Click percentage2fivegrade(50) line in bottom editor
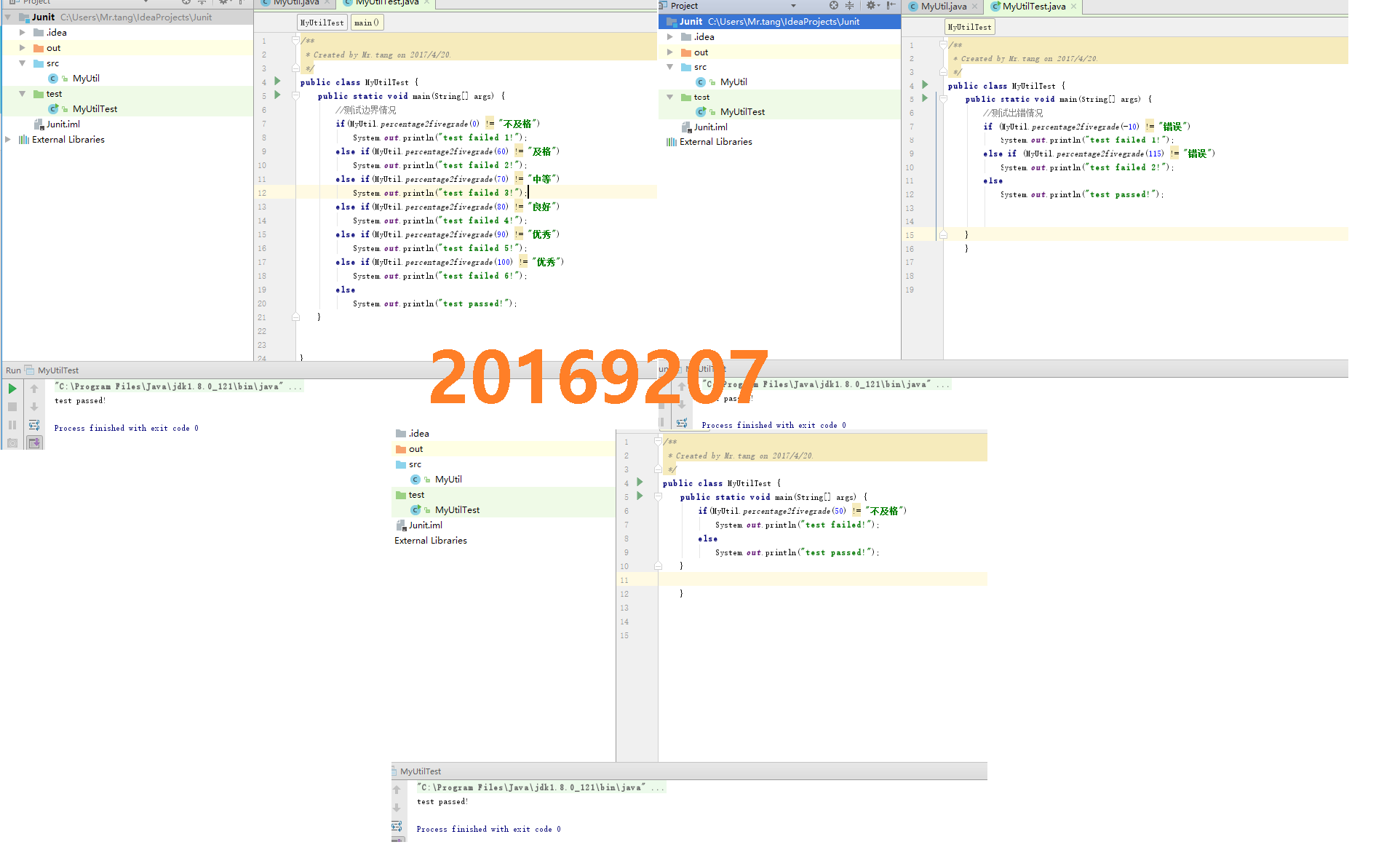Viewport: 1384px width, 850px height. [802, 511]
